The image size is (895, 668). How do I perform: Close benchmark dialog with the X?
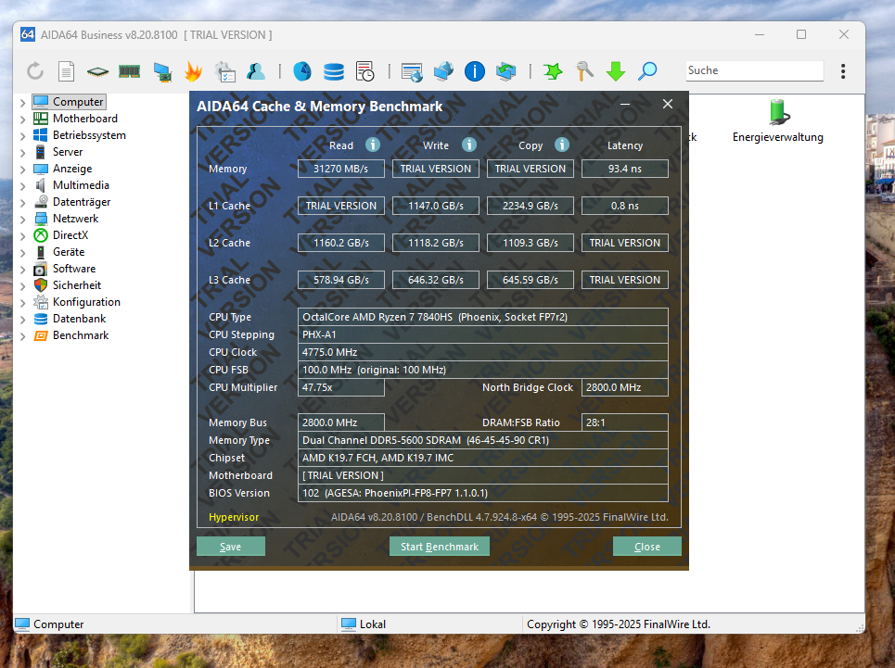tap(667, 105)
